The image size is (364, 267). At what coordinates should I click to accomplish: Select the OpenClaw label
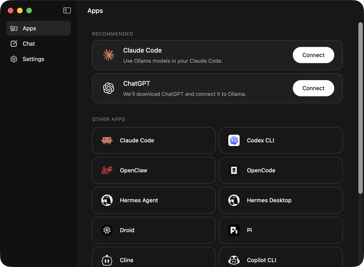133,170
